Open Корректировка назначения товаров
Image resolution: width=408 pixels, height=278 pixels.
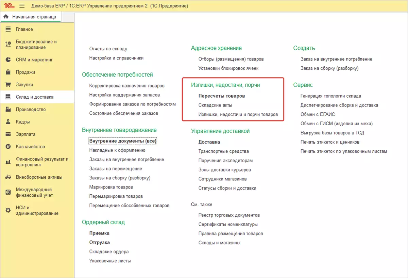(x=127, y=86)
